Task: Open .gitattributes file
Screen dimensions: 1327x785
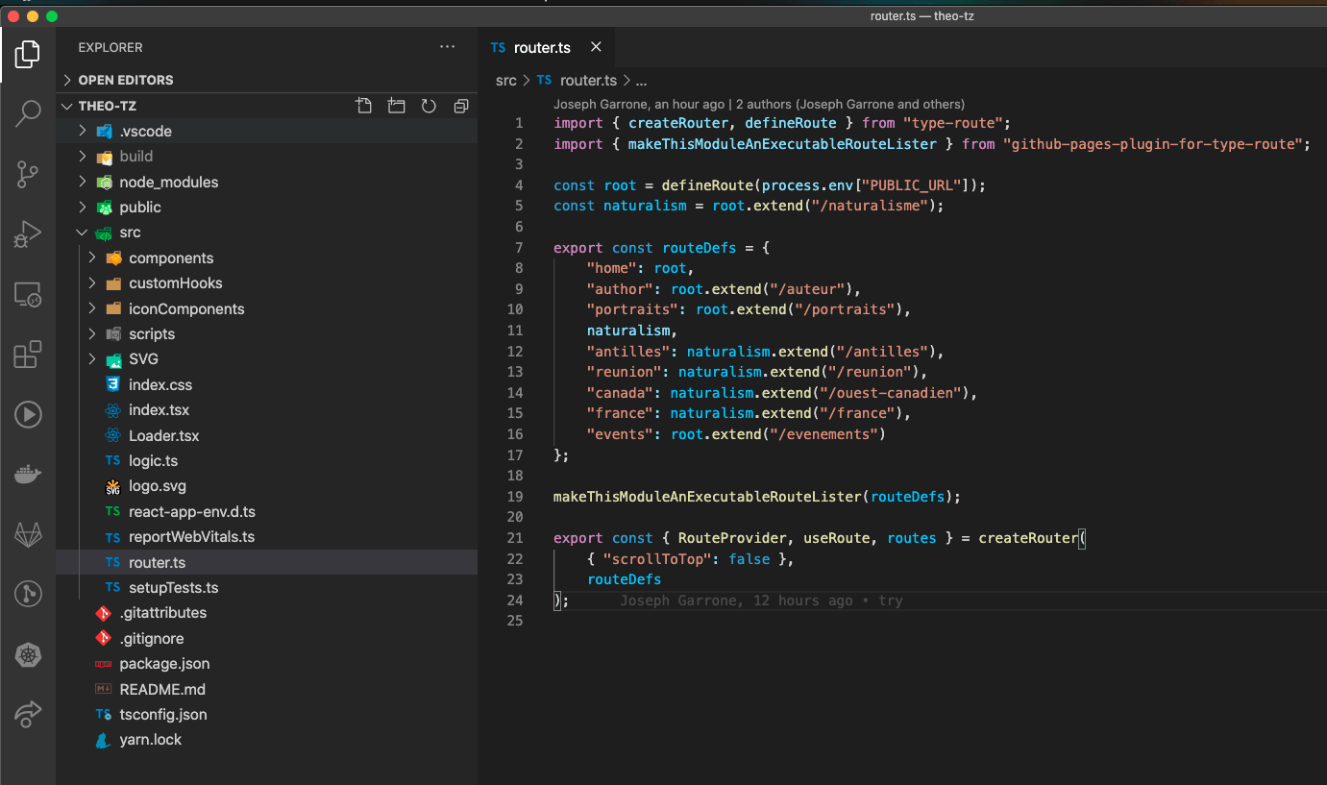Action: 266,613
